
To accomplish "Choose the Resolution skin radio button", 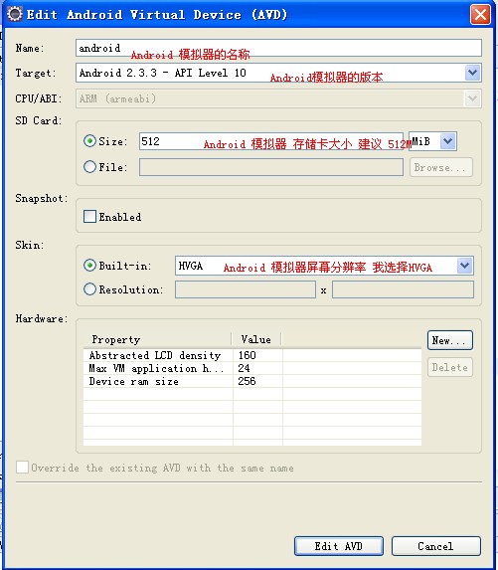I will pyautogui.click(x=89, y=289).
